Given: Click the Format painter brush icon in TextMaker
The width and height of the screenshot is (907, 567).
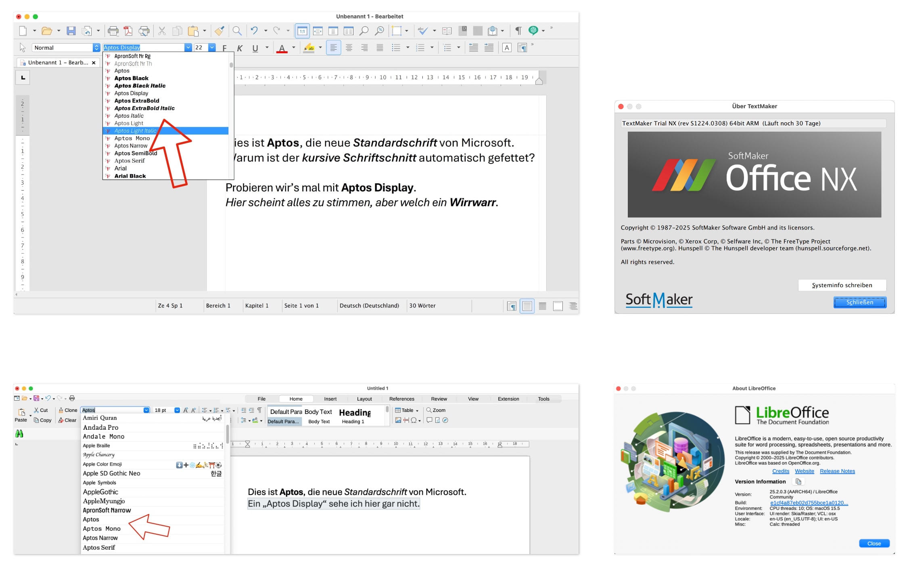Looking at the screenshot, I should point(219,31).
